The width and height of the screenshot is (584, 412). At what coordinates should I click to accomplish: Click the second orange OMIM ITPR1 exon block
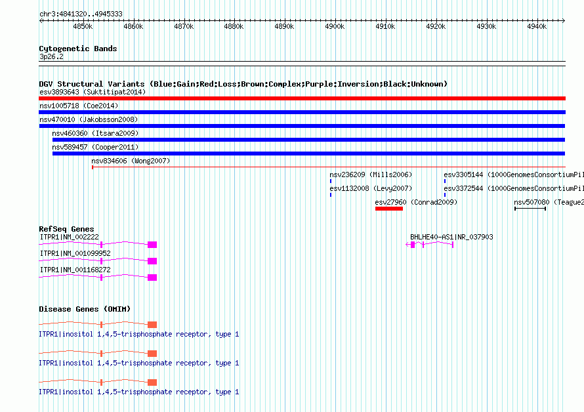pos(152,354)
